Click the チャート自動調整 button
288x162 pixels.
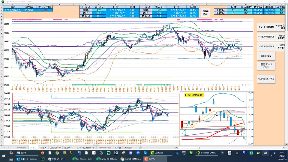pyautogui.click(x=266, y=27)
